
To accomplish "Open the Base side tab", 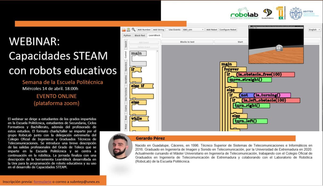I will [x=125, y=118].
